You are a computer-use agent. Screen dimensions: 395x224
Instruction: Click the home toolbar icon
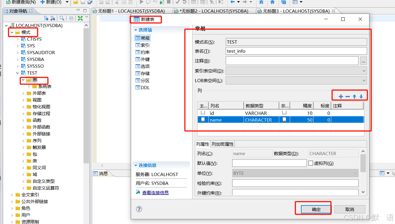(272, 2)
